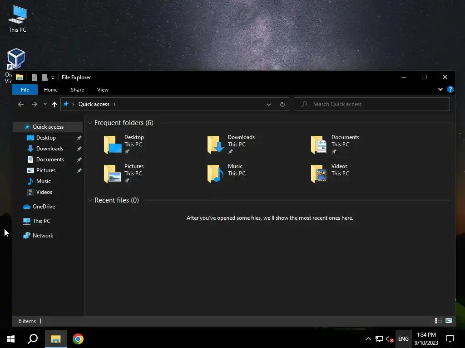The width and height of the screenshot is (465, 348).
Task: Click Quick access in the address bar
Action: pos(94,104)
